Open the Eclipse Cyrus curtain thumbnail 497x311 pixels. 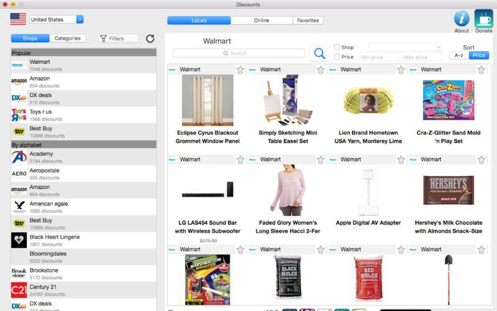pos(207,100)
